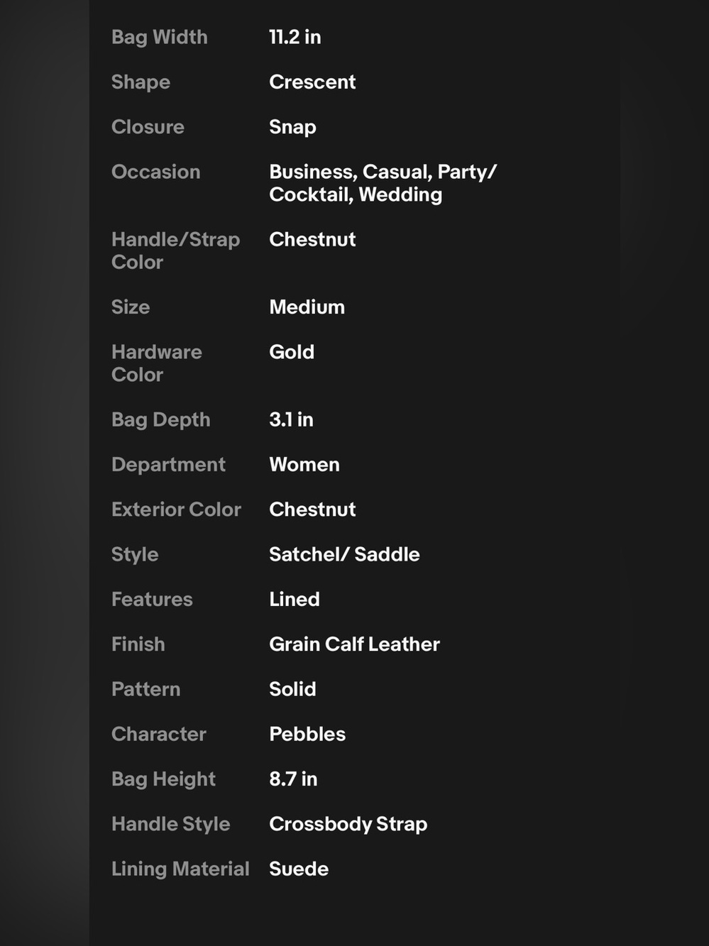Select the Crescent shape value
The height and width of the screenshot is (946, 709).
pos(312,82)
